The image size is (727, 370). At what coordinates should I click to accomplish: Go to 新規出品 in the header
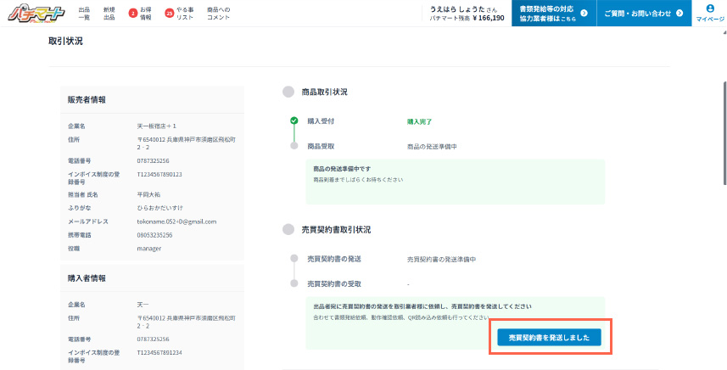click(109, 14)
